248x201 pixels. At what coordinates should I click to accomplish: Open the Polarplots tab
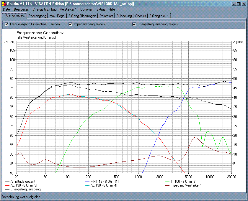pos(106,16)
